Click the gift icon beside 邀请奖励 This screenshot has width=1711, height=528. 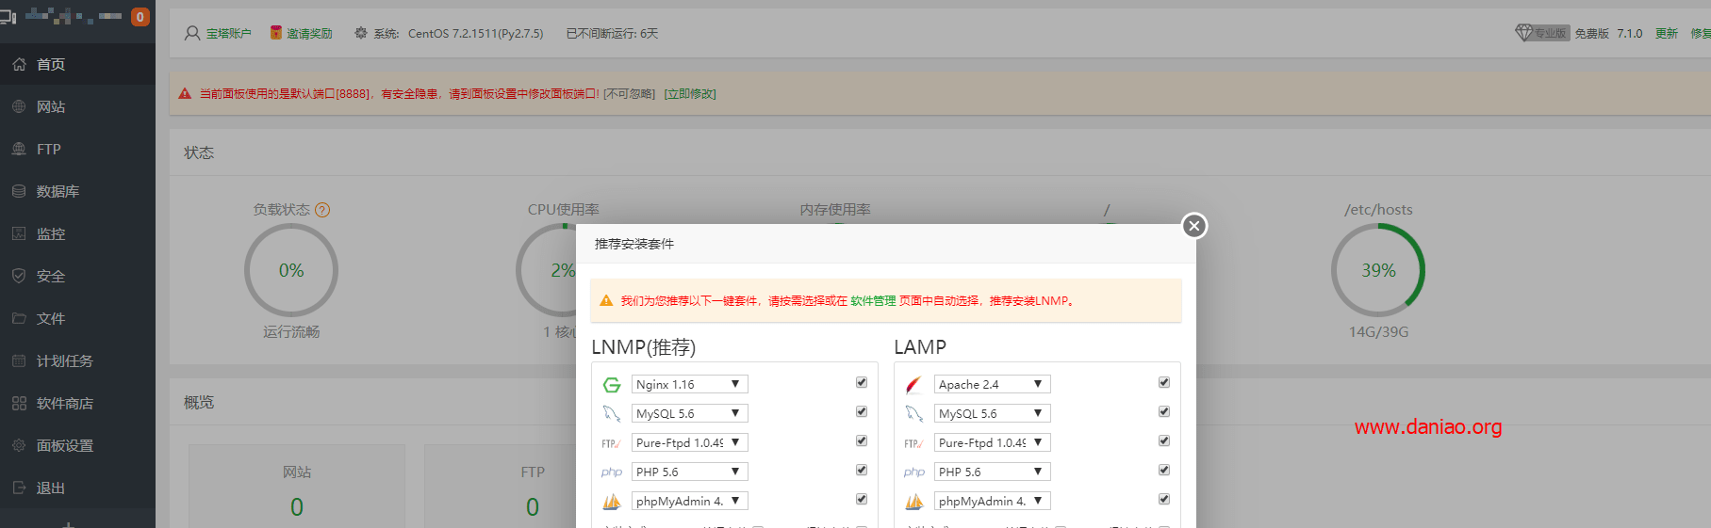276,33
